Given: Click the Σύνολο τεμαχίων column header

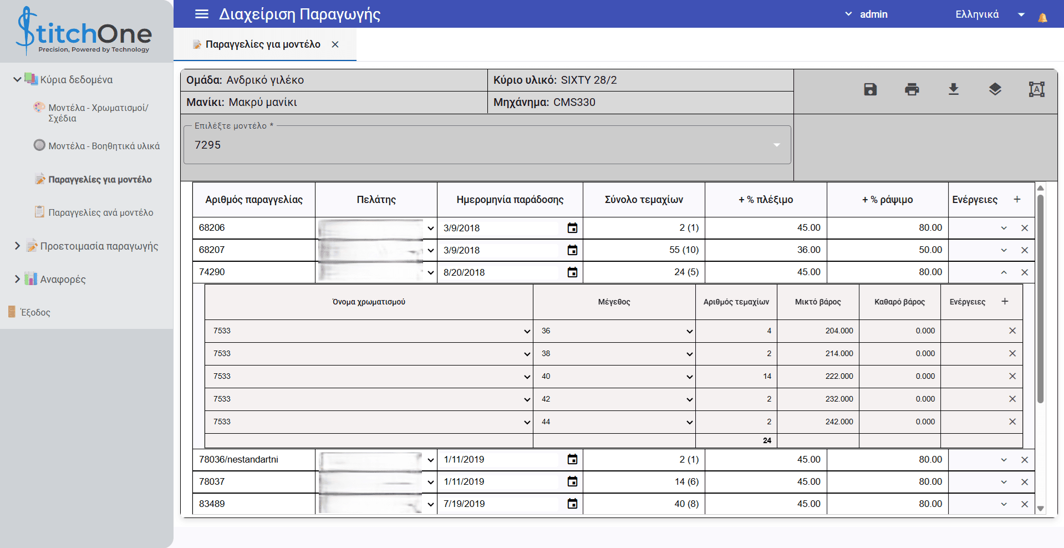Looking at the screenshot, I should tap(644, 200).
